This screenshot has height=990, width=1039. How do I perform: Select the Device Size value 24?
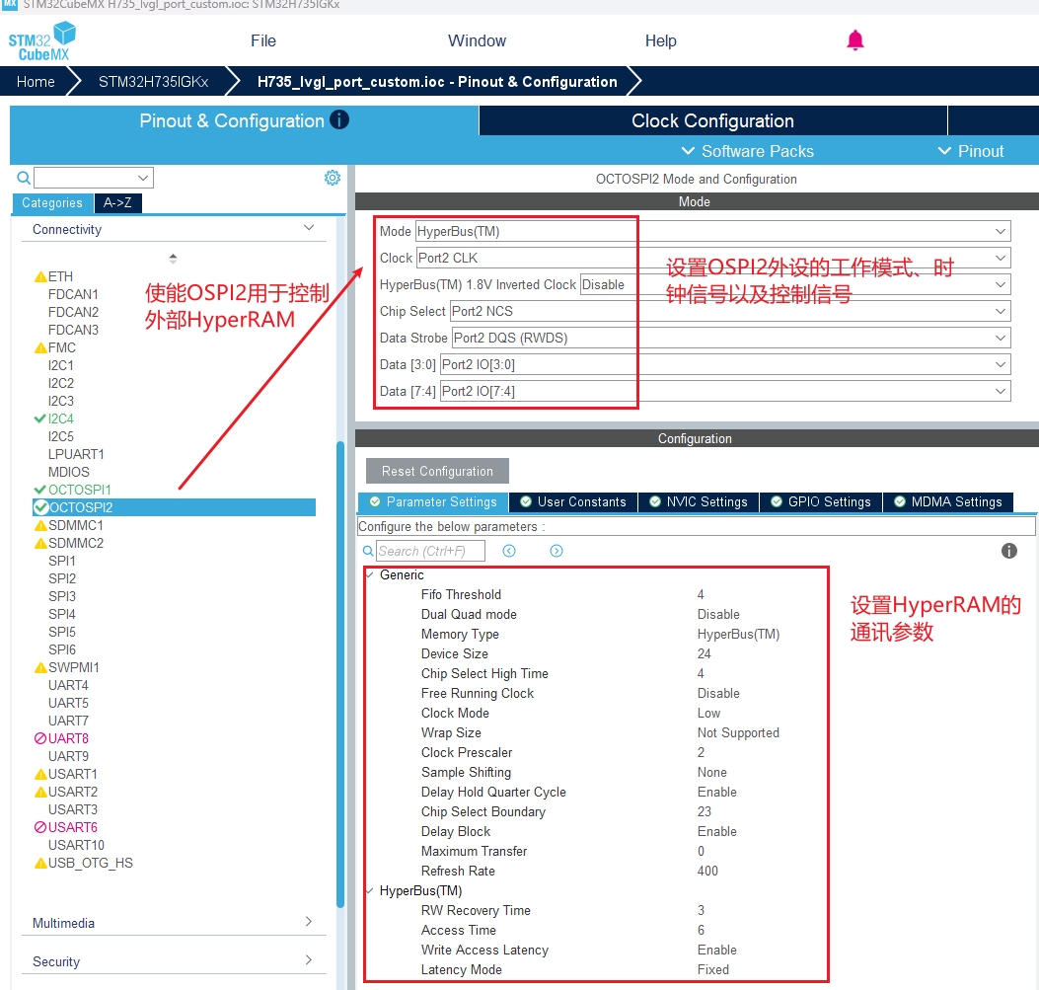click(704, 654)
